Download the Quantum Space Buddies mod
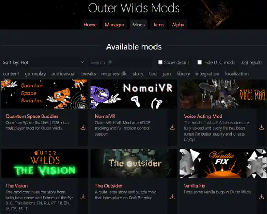Screen dimensions: 267x214 83,127
